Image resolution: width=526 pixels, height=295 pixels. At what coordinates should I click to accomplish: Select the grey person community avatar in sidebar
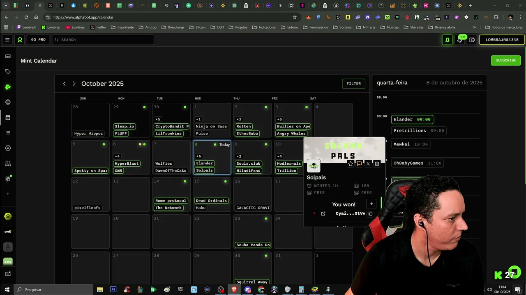click(8, 247)
